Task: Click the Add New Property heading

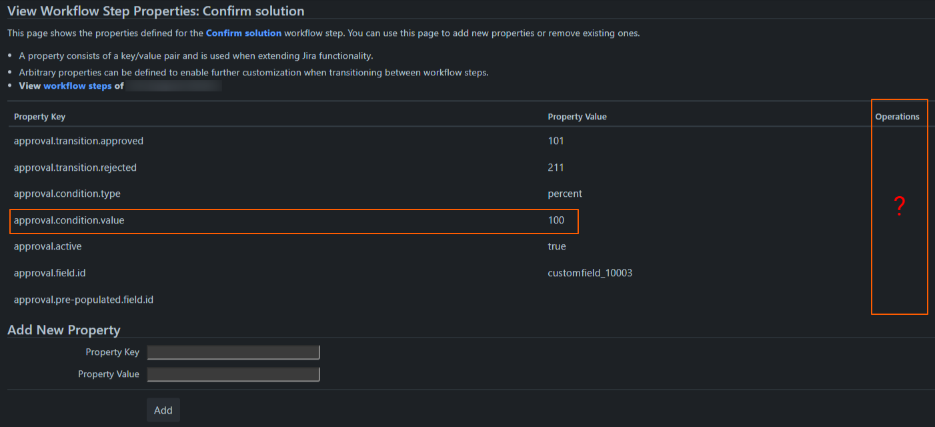Action: tap(64, 330)
